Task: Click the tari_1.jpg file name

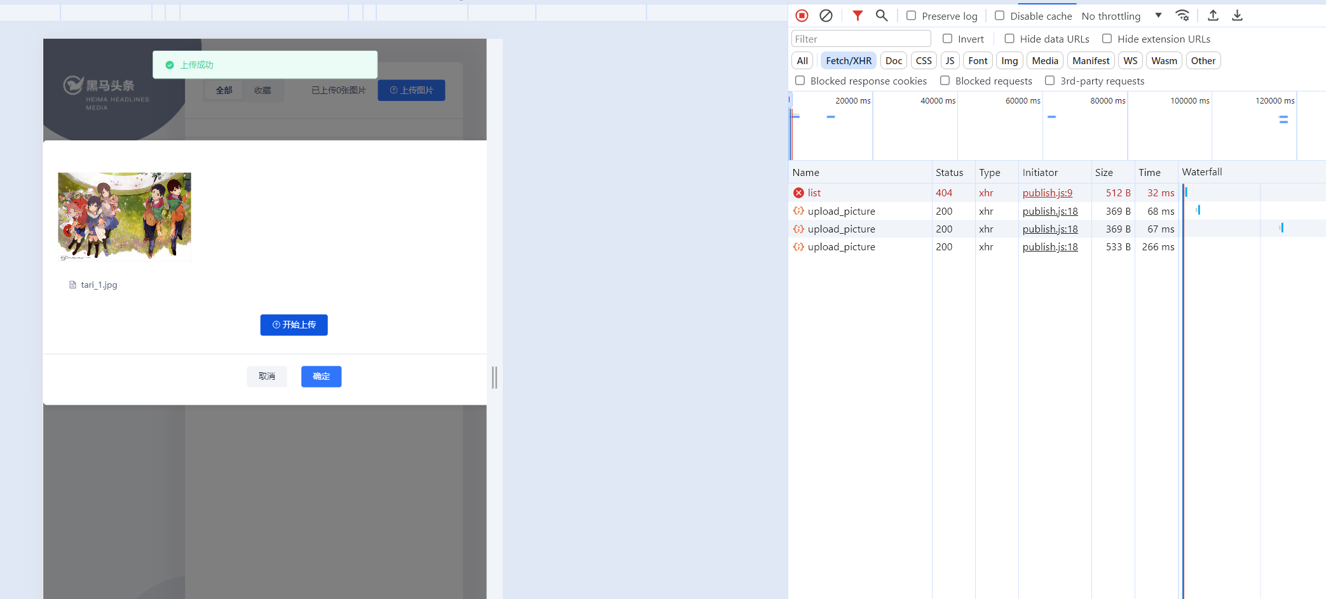Action: (99, 285)
